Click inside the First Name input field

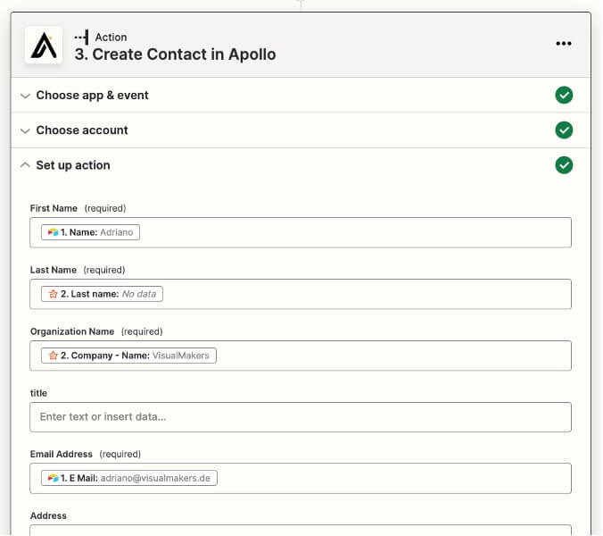coord(301,232)
